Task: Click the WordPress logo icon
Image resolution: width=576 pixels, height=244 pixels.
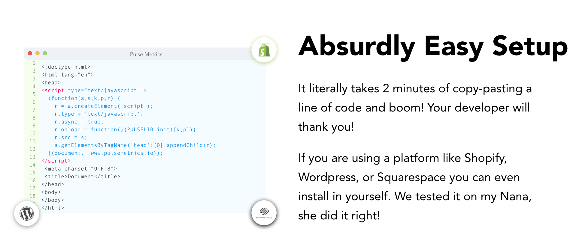Action: click(x=27, y=214)
